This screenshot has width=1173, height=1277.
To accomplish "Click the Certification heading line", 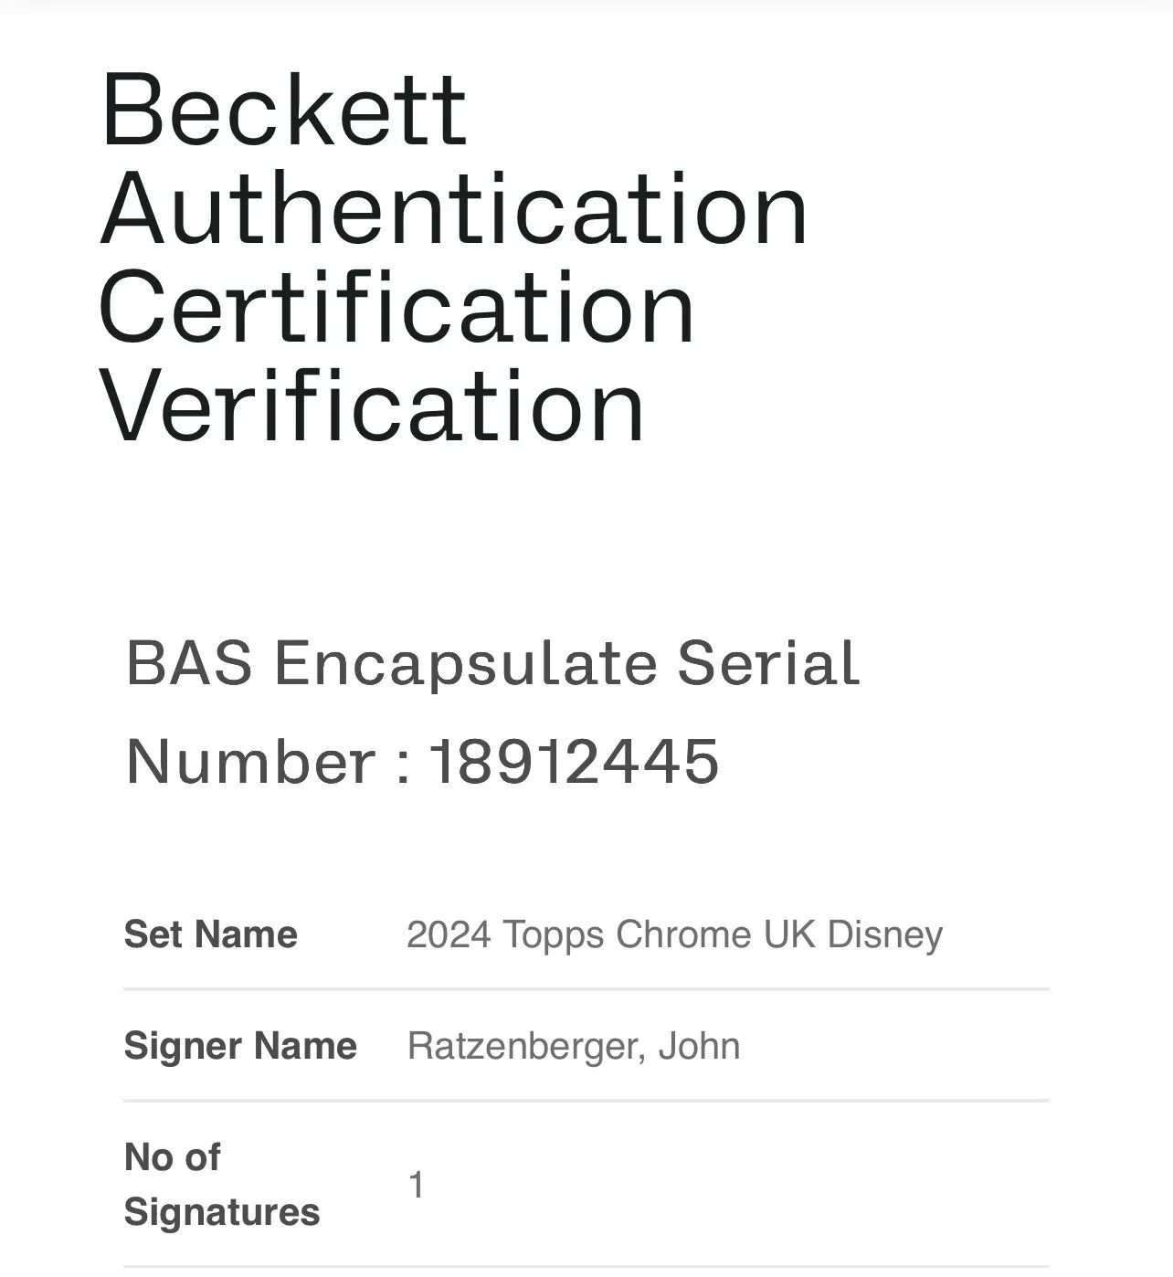I will 396,308.
